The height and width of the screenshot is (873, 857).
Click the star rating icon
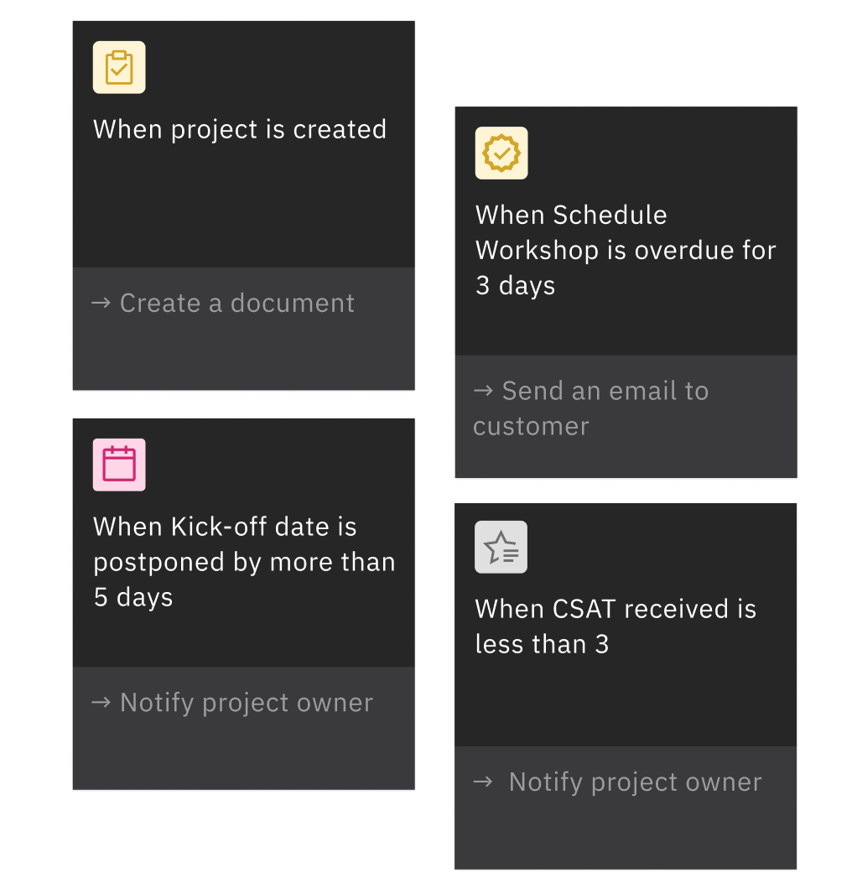click(x=501, y=547)
